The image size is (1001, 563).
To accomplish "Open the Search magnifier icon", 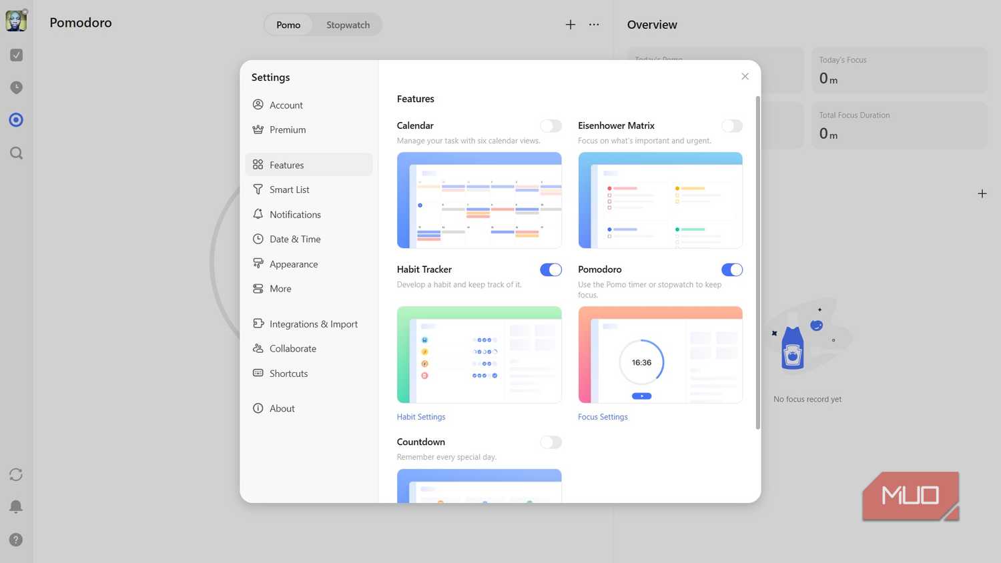I will [17, 153].
